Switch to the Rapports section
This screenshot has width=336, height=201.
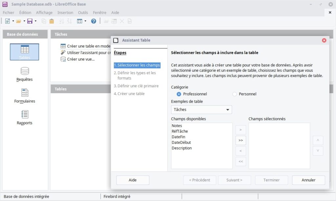[24, 117]
